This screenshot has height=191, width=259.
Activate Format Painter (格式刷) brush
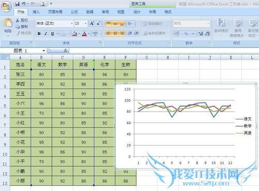pos(24,33)
